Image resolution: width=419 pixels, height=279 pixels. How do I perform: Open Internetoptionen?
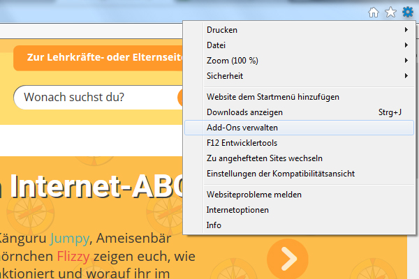tap(237, 210)
